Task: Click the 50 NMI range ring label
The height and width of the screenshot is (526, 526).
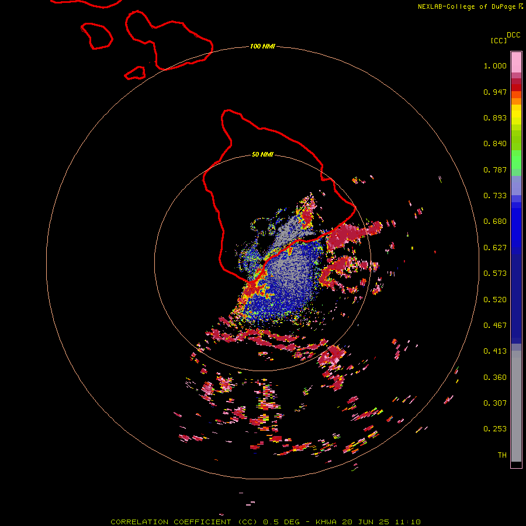Action: click(x=262, y=154)
